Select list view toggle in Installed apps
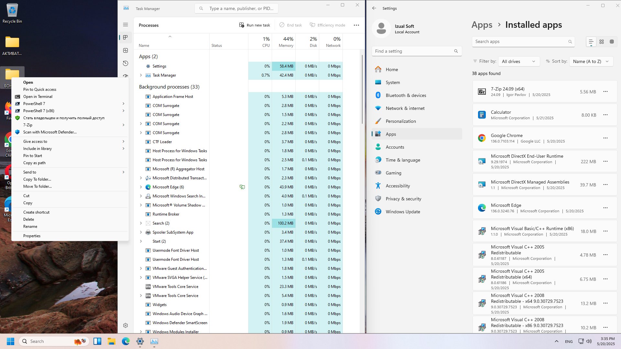 (x=591, y=42)
